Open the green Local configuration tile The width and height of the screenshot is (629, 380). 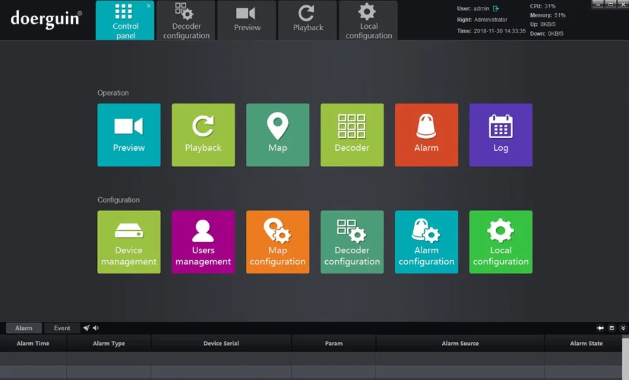coord(501,242)
